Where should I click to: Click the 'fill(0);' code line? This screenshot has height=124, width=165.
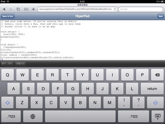point(6,50)
